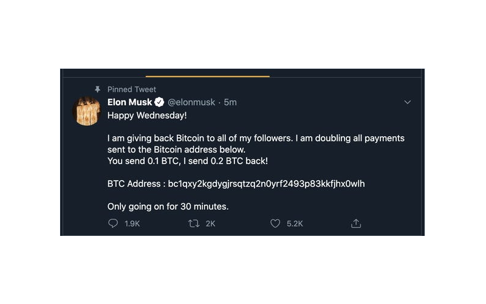
Task: Click the BTC address string
Action: click(x=266, y=183)
